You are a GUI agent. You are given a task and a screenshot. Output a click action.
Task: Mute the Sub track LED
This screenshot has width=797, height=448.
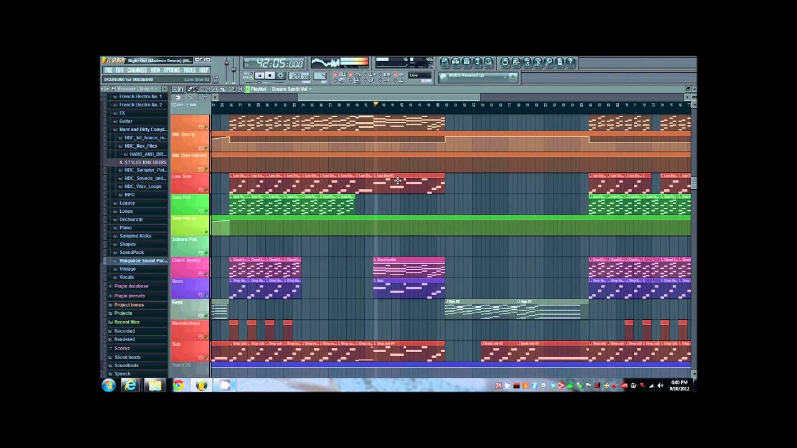point(206,357)
